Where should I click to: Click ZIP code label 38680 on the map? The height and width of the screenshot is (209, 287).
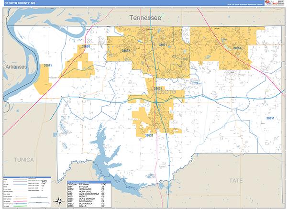86,46
